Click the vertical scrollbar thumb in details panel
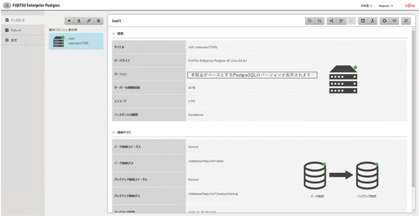This screenshot has width=419, height=216. coord(413,108)
